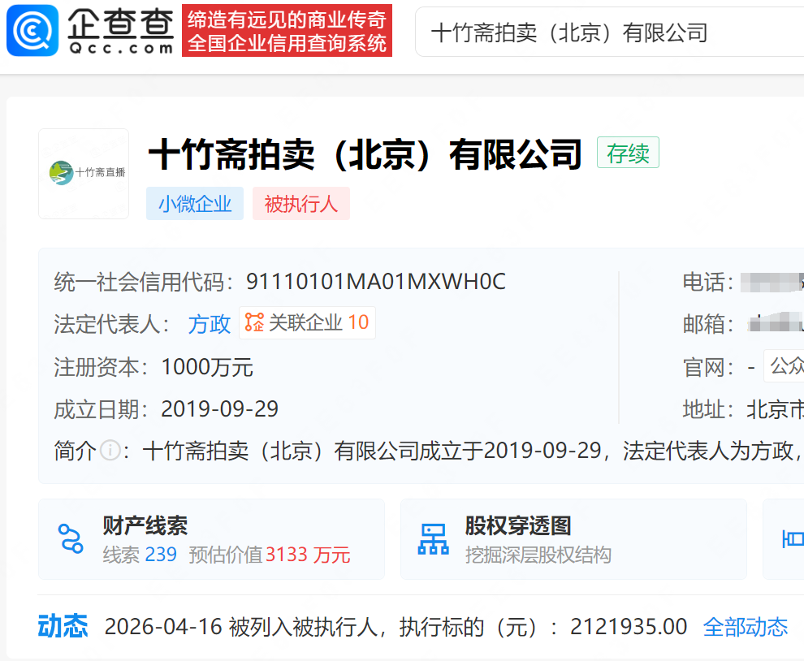Image resolution: width=804 pixels, height=661 pixels.
Task: Open the 十竹斋直播 company logo thumbnail
Action: pos(84,174)
